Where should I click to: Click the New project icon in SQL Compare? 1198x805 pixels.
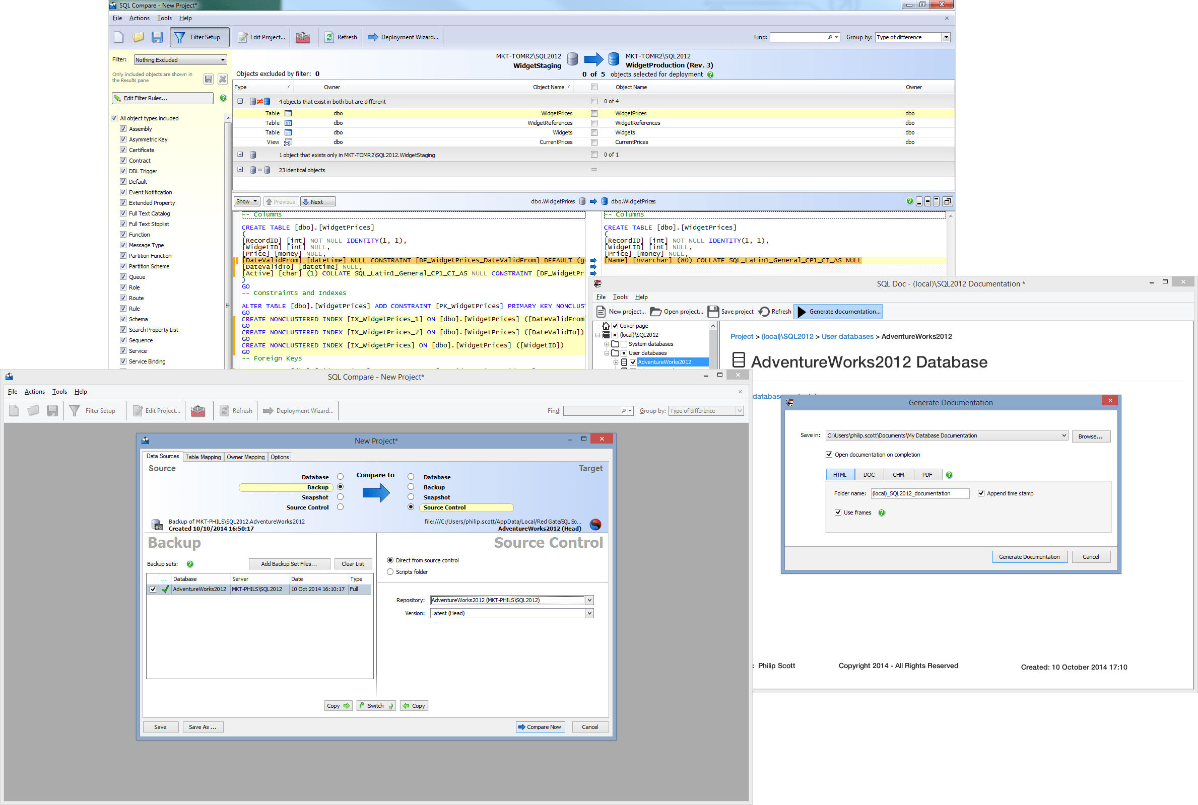[119, 37]
